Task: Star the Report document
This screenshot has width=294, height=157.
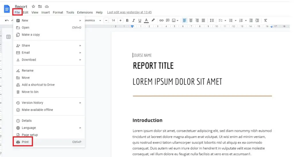Action: click(33, 7)
